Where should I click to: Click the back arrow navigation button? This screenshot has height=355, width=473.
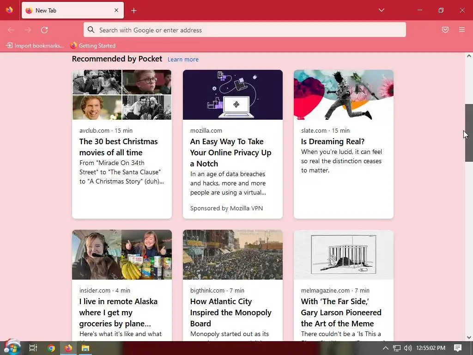click(11, 30)
